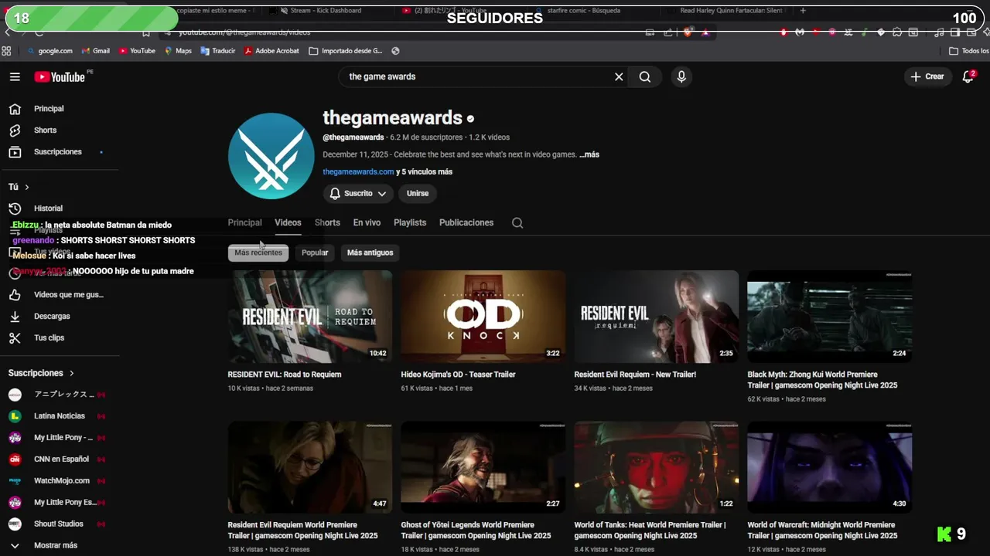Open 'Resident Evil Requiem - New Trailer!' title
This screenshot has height=556, width=990.
click(x=635, y=375)
